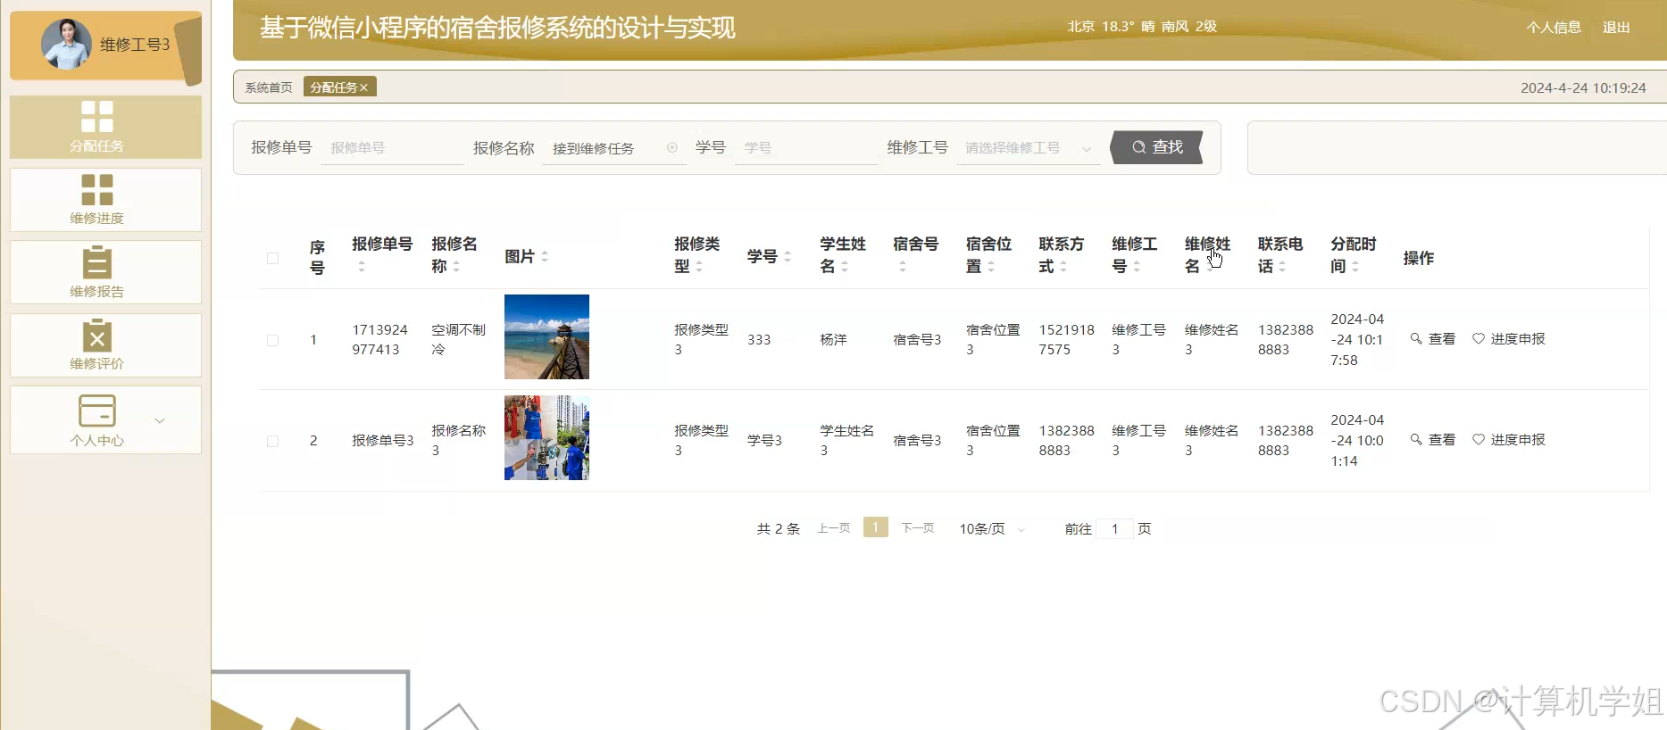Open the 维修进度 sidebar menu
This screenshot has width=1667, height=730.
pyautogui.click(x=105, y=200)
